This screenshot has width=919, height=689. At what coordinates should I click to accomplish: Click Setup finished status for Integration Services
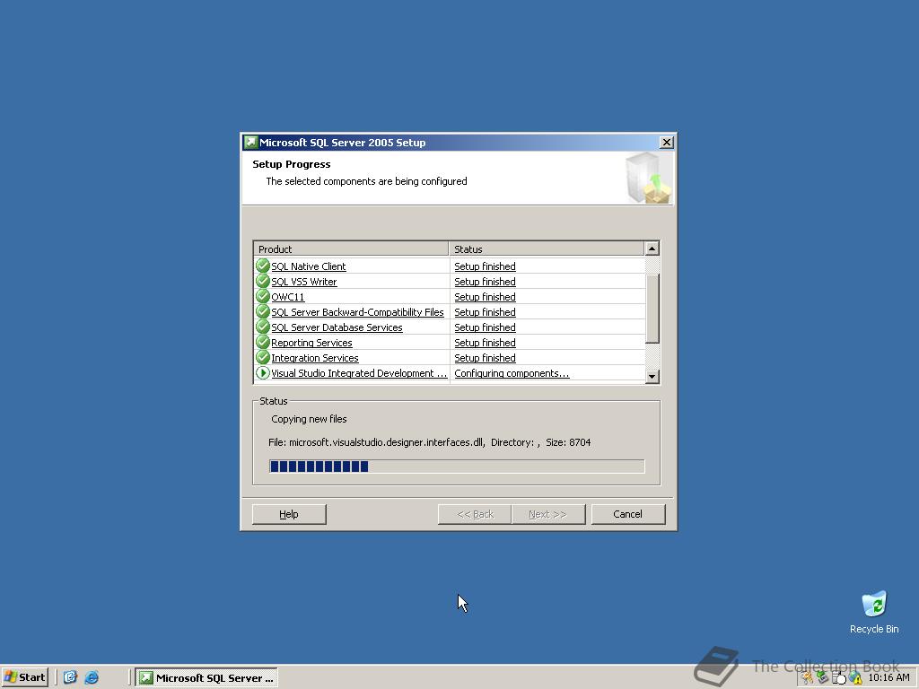point(485,357)
